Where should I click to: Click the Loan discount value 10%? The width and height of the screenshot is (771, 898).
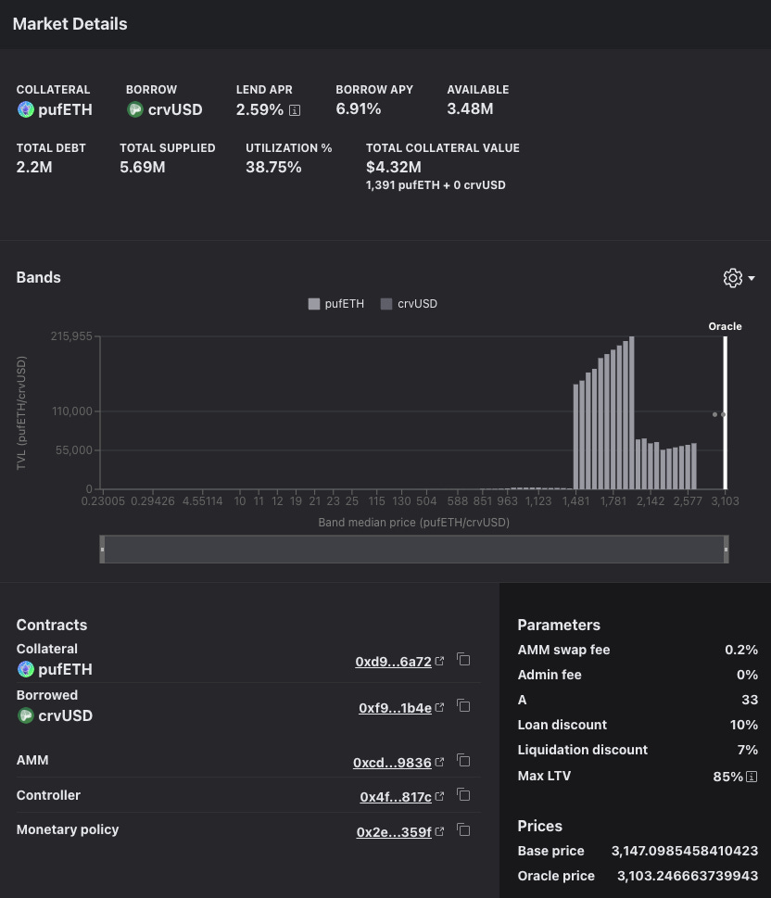[x=744, y=725]
